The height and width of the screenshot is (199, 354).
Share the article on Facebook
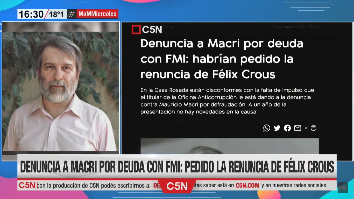[x=287, y=128]
